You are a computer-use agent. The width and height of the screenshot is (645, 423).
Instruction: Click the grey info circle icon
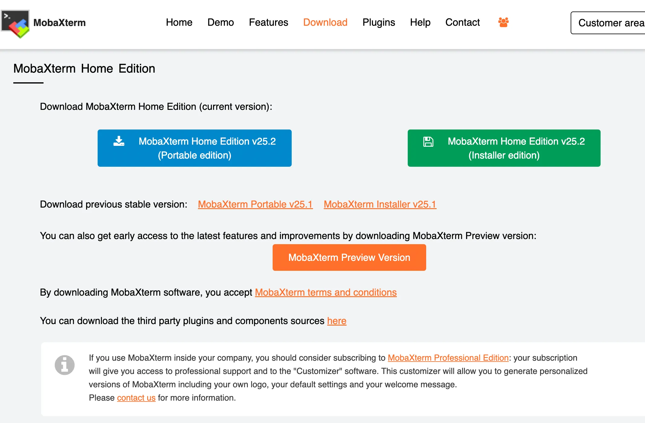pos(64,365)
